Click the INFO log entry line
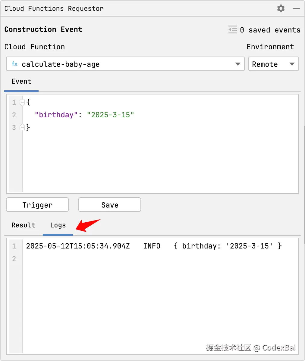The width and height of the screenshot is (305, 361). (152, 246)
